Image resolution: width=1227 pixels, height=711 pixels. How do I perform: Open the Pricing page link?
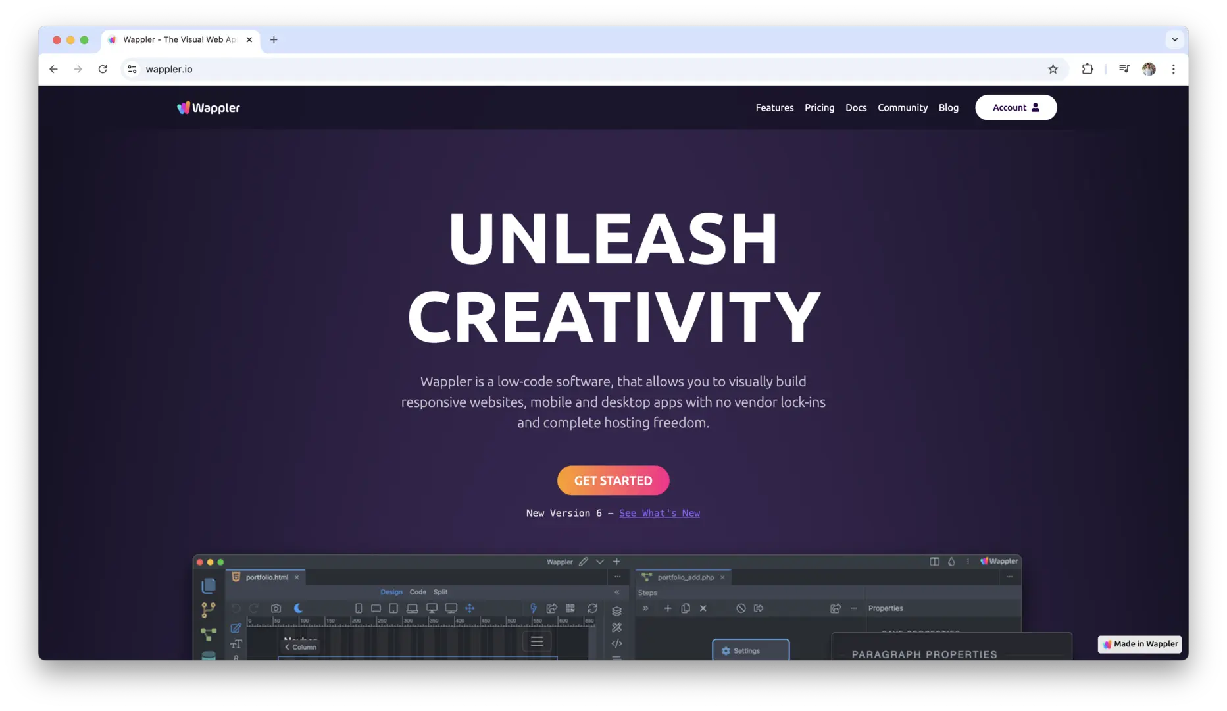click(x=819, y=107)
